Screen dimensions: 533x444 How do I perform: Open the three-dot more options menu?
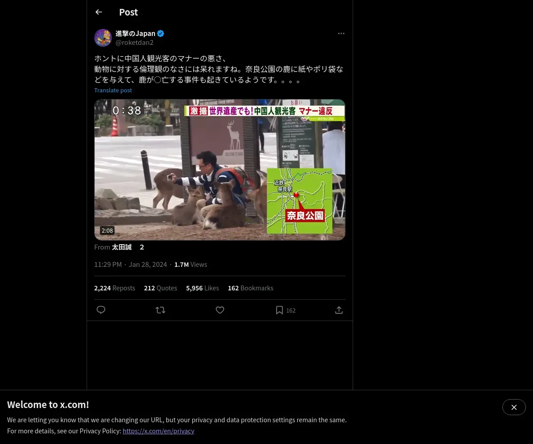click(x=341, y=33)
